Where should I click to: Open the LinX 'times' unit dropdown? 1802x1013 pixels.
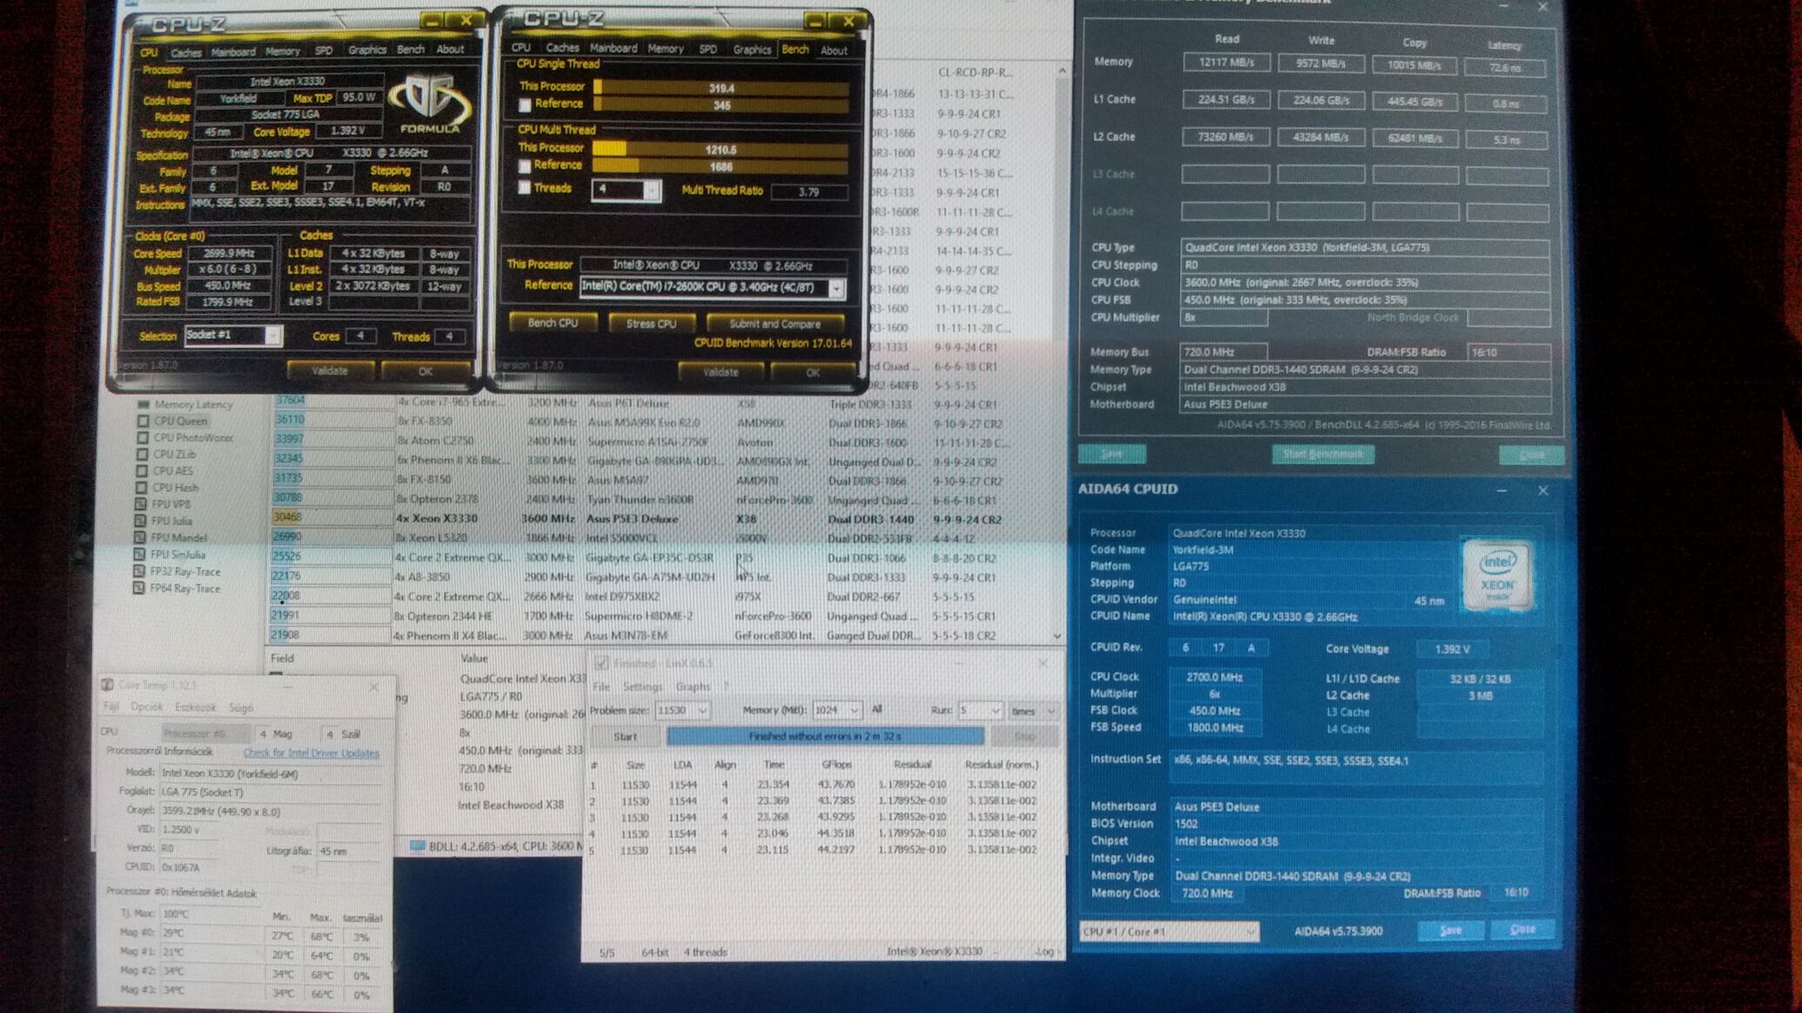coord(1051,710)
